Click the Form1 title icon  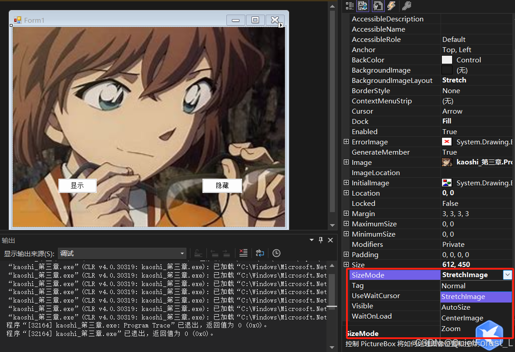pyautogui.click(x=17, y=20)
